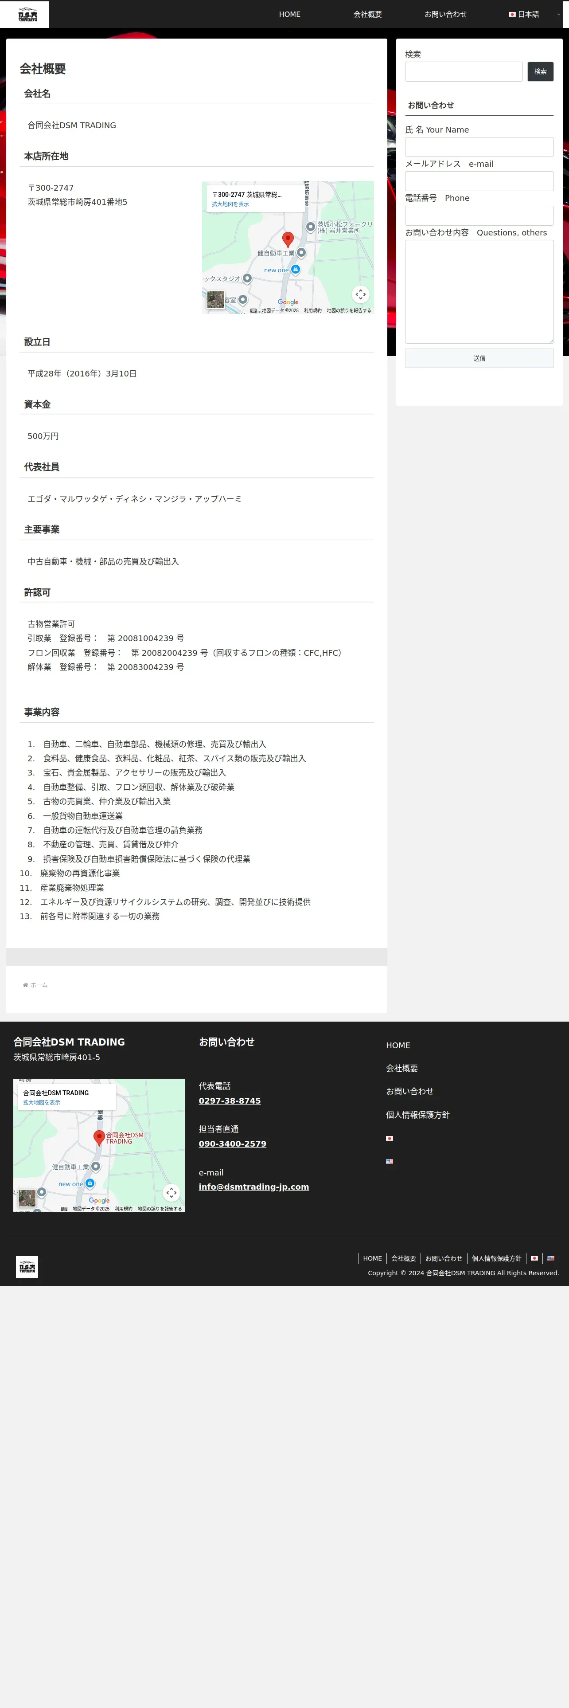Open keyboard shortcuts icon on footer map
The height and width of the screenshot is (1708, 569).
pyautogui.click(x=64, y=1209)
